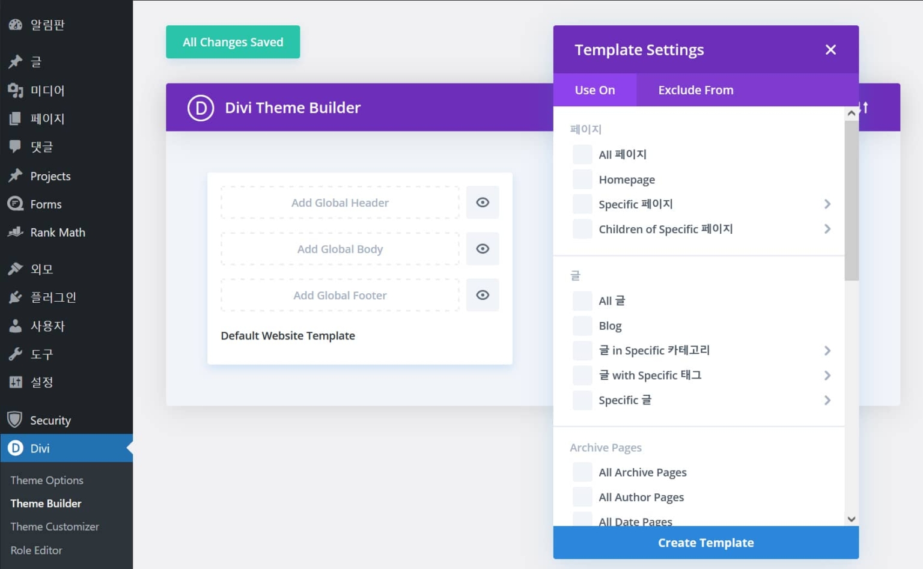Click the Projects pin icon
The height and width of the screenshot is (569, 923).
point(16,175)
